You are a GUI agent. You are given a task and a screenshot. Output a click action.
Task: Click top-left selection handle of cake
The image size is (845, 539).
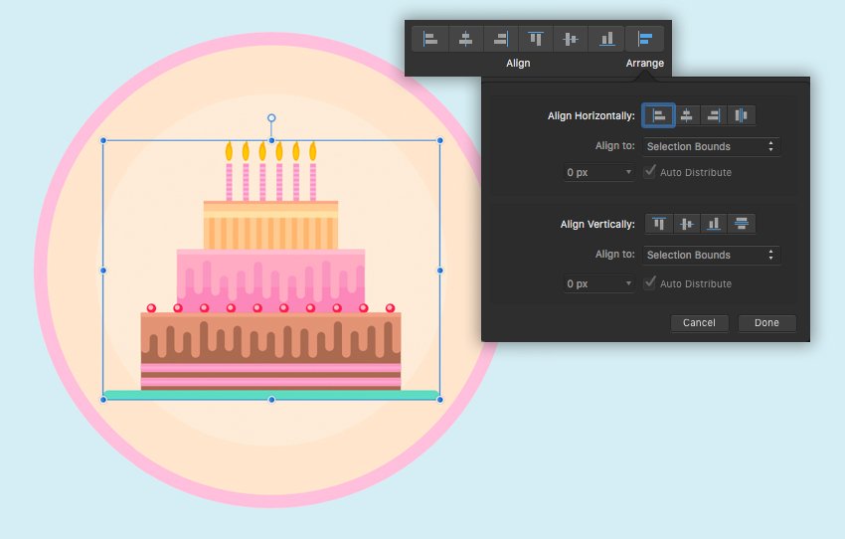103,140
